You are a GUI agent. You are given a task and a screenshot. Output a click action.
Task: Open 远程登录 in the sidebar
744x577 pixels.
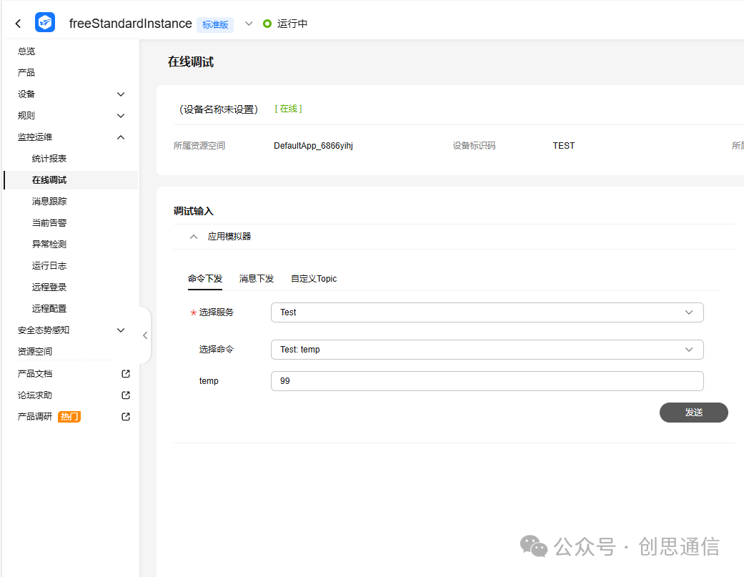(49, 287)
